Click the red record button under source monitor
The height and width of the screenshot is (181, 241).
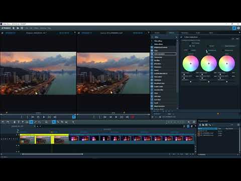pyautogui.click(x=133, y=117)
